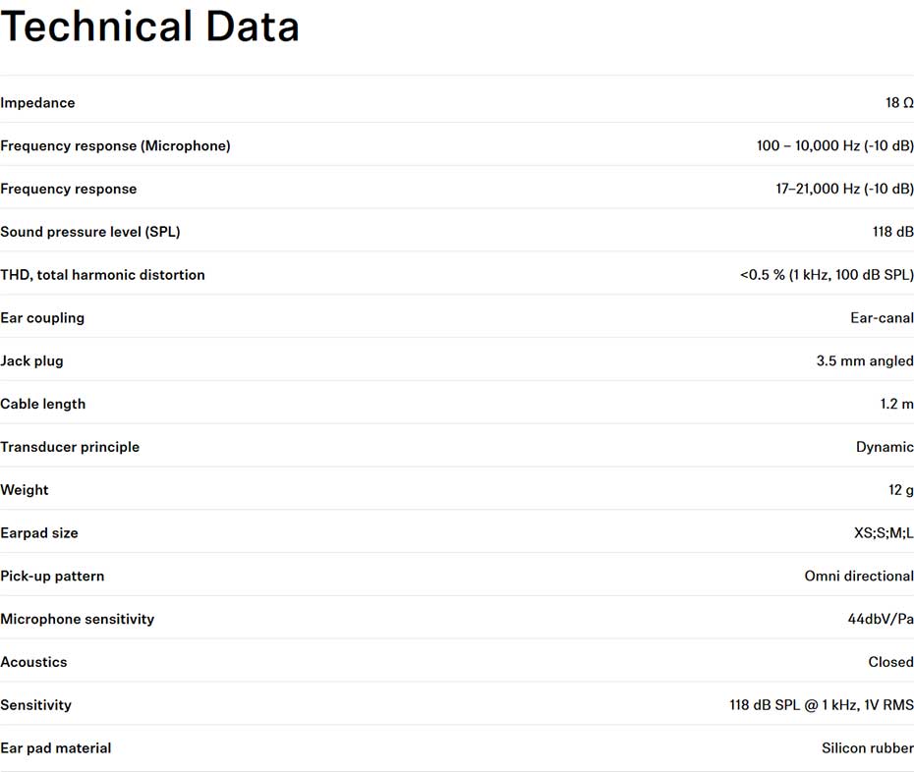Select the Frequency response (Microphone) label
This screenshot has width=914, height=772.
click(x=115, y=145)
